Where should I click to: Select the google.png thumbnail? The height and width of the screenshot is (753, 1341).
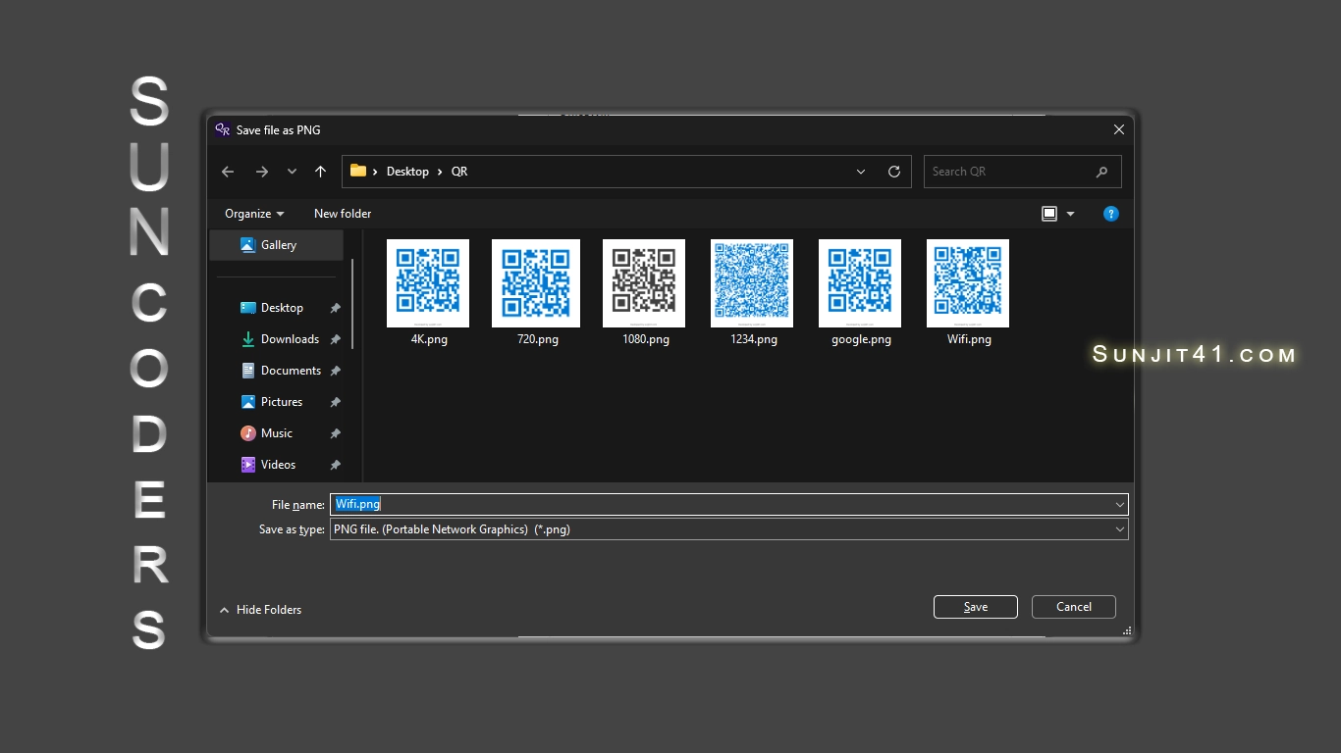860,283
